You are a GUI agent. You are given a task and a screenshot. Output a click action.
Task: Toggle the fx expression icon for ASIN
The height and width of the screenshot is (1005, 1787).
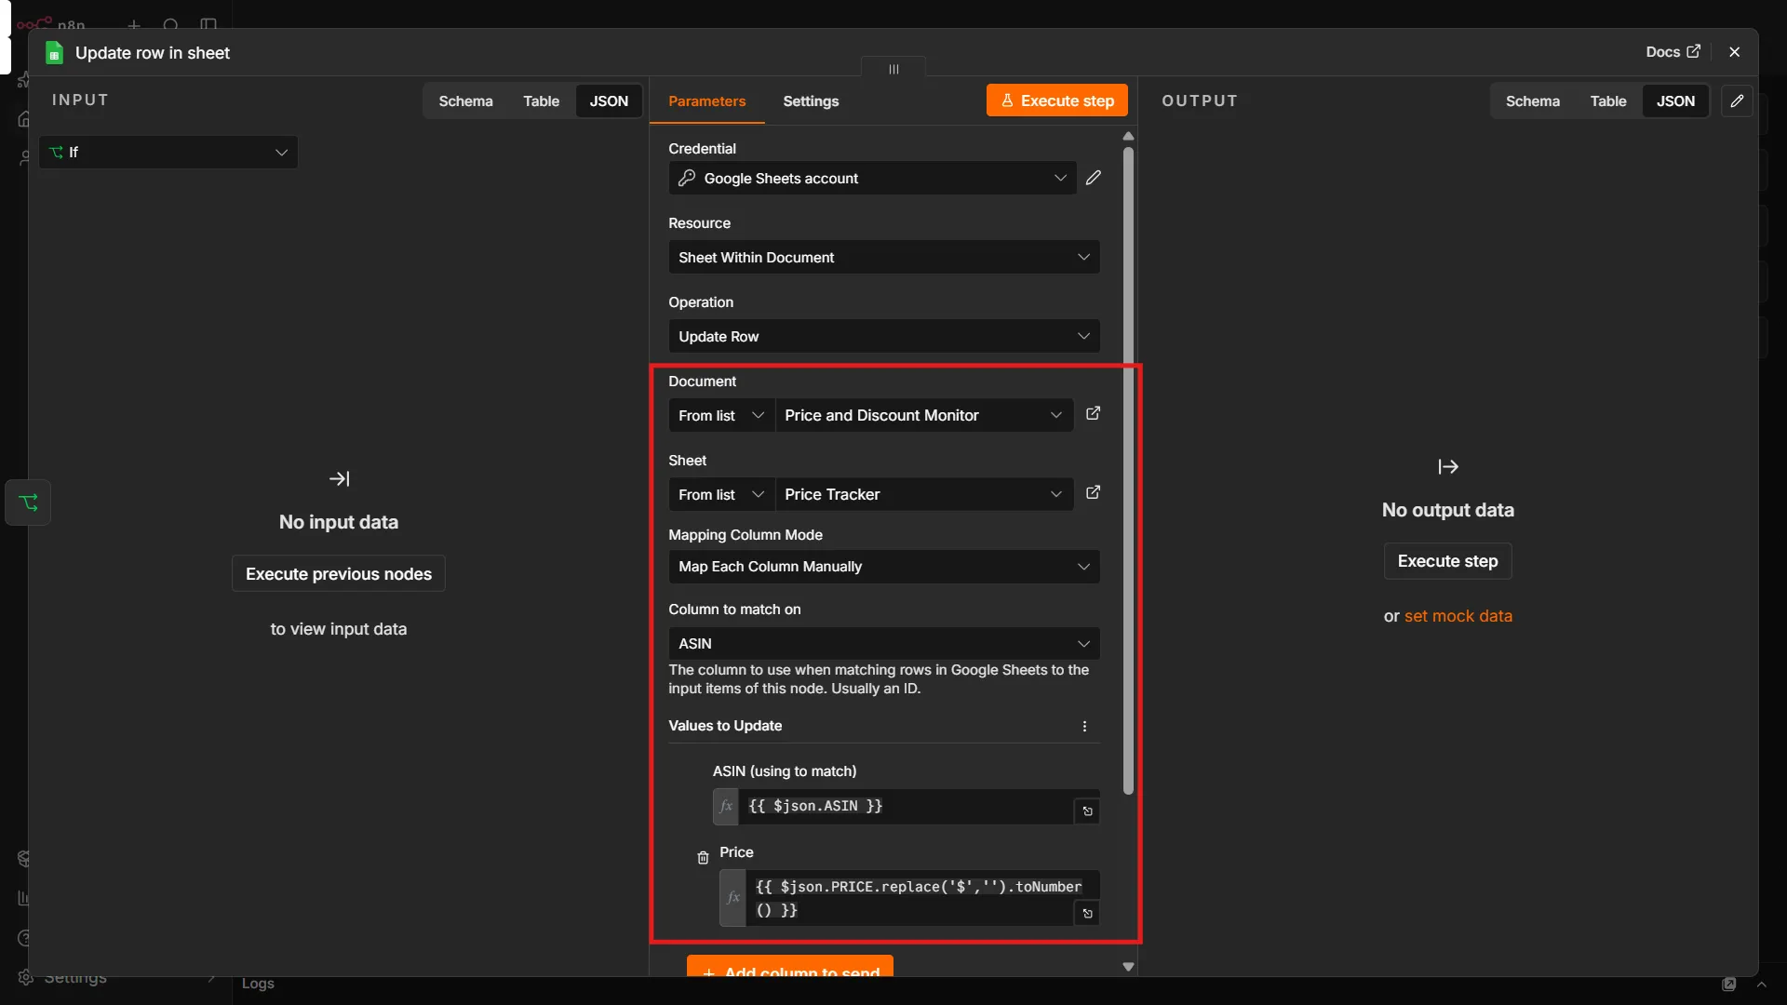726,806
